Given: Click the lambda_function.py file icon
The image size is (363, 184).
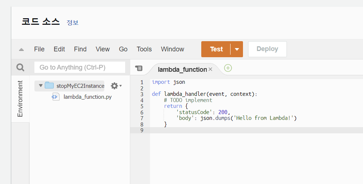Looking at the screenshot, I should click(56, 97).
